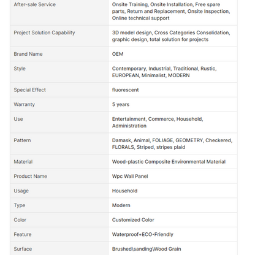The image size is (255, 255).
Task: Select the OEM brand value
Action: (x=118, y=54)
